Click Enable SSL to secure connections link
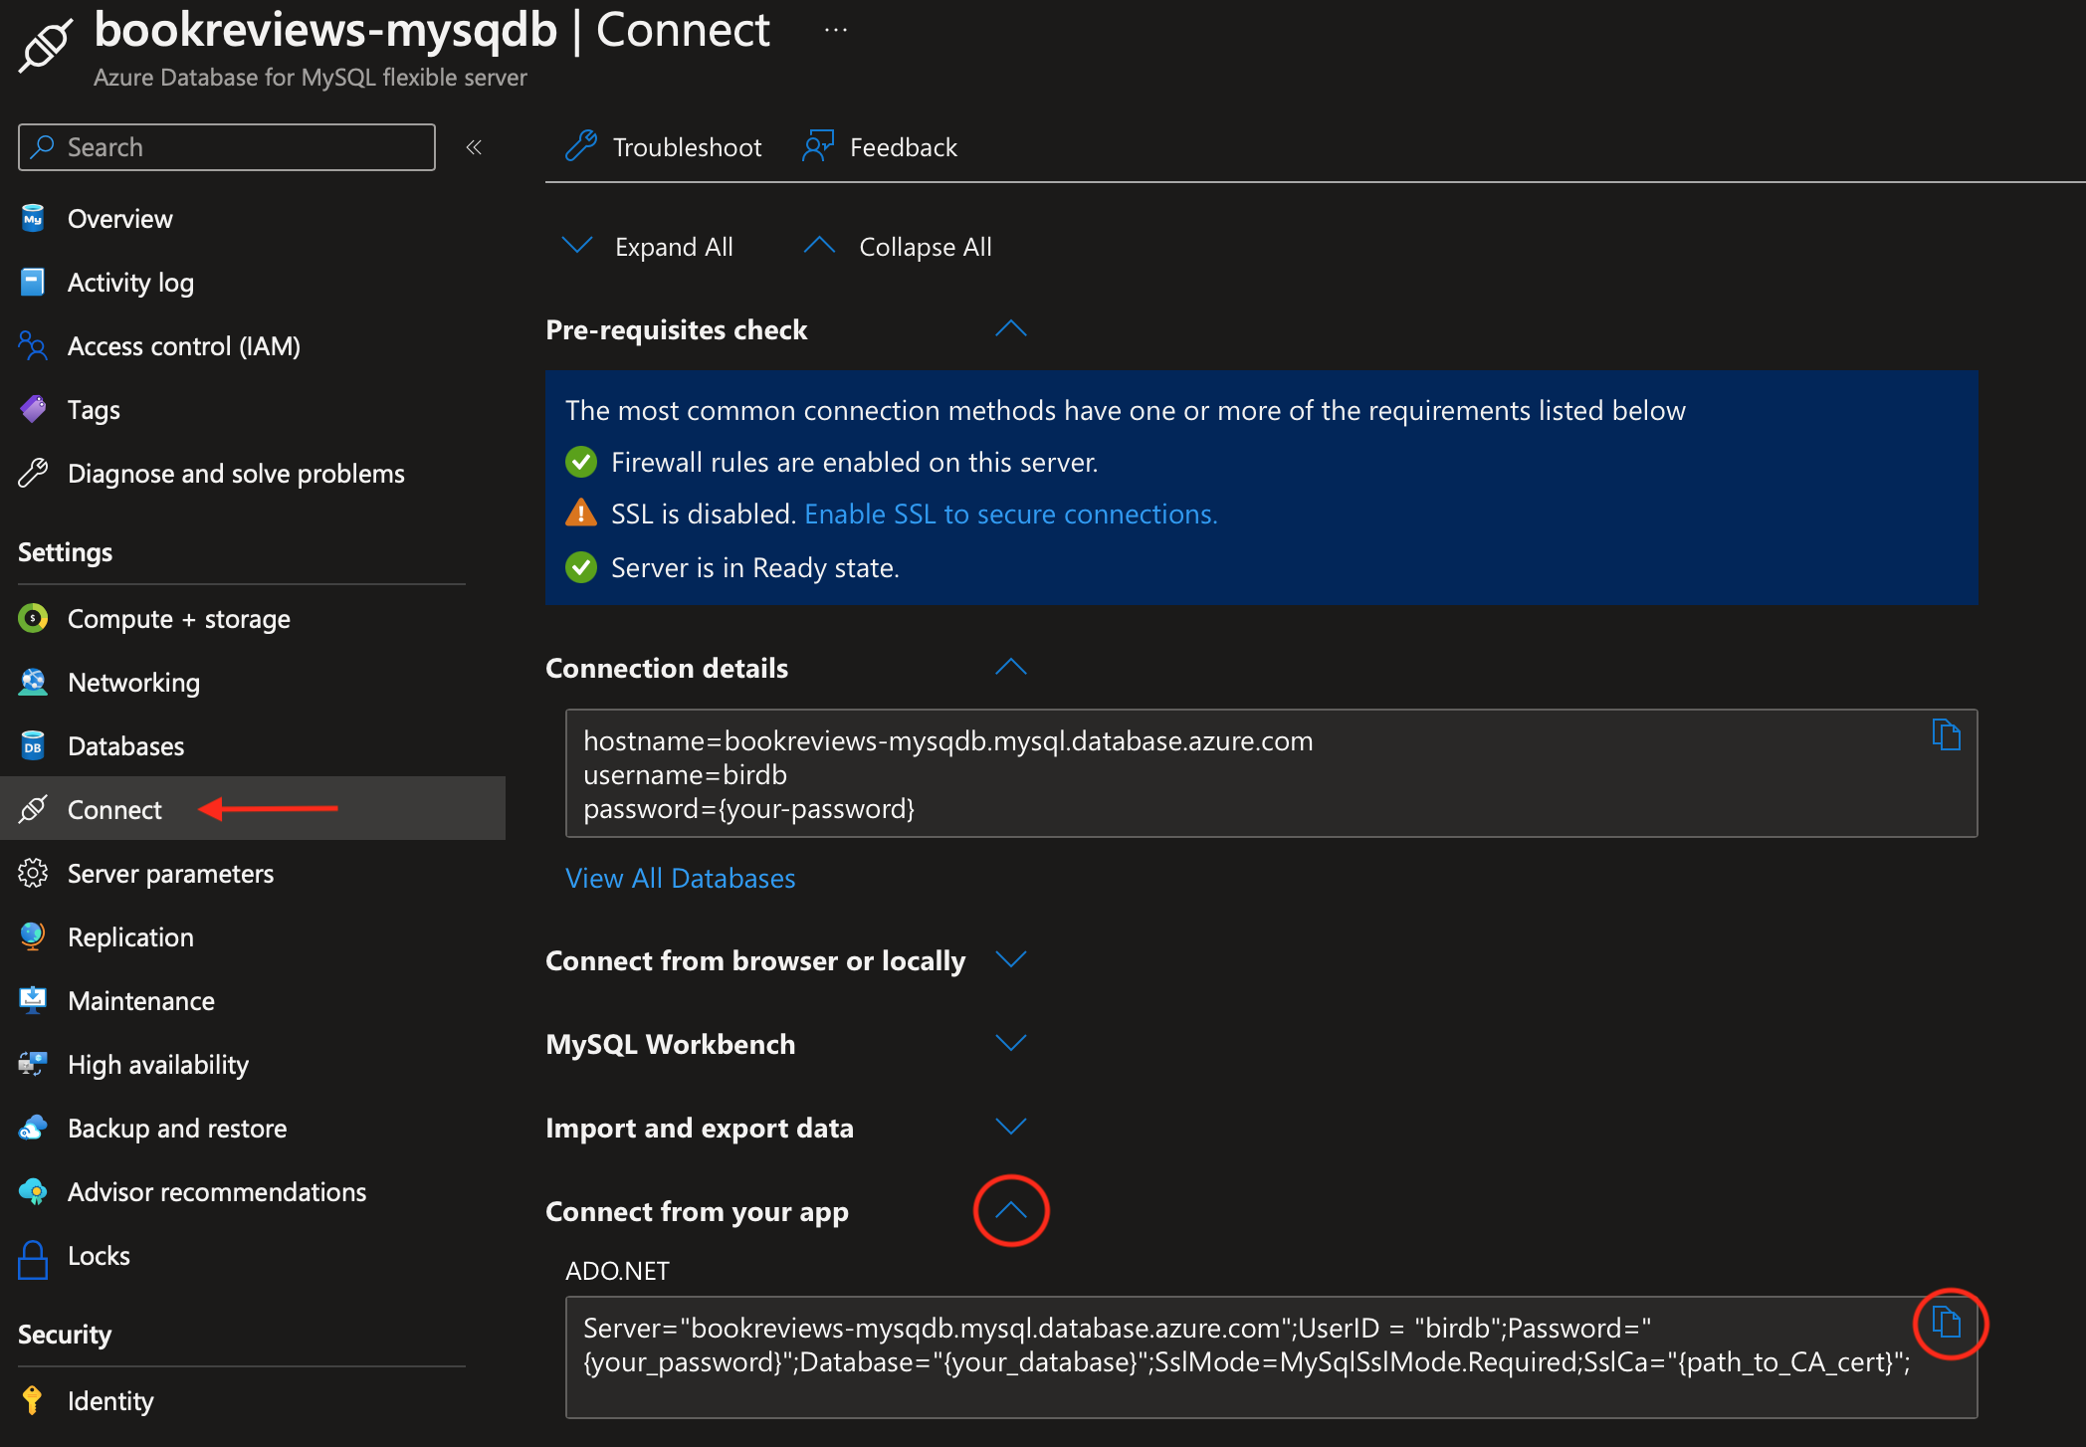This screenshot has width=2086, height=1447. [1010, 514]
